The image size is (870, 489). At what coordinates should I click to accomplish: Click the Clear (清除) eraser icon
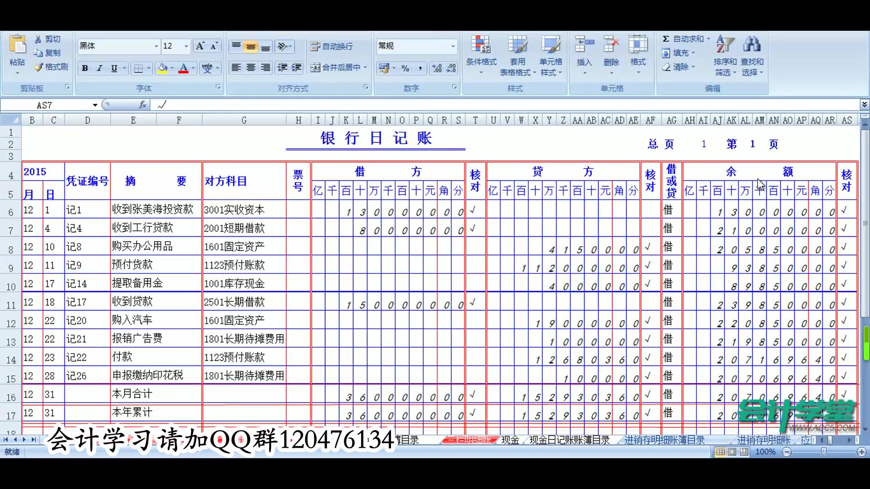(667, 67)
